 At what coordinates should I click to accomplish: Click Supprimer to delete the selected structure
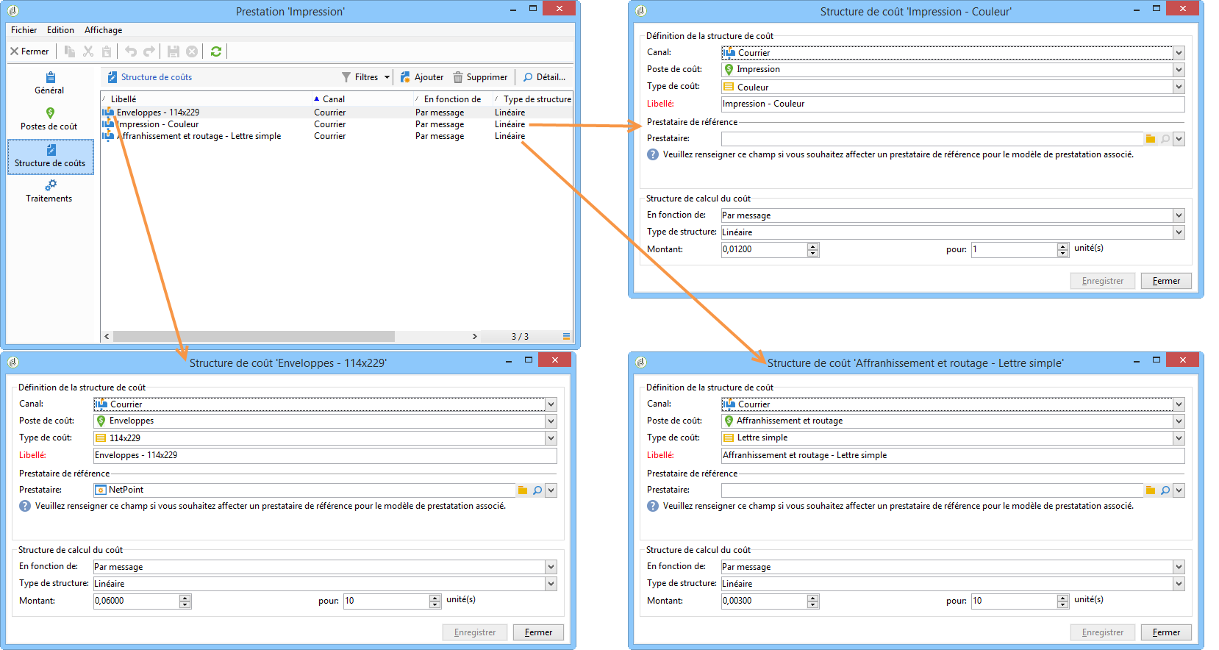(x=480, y=77)
